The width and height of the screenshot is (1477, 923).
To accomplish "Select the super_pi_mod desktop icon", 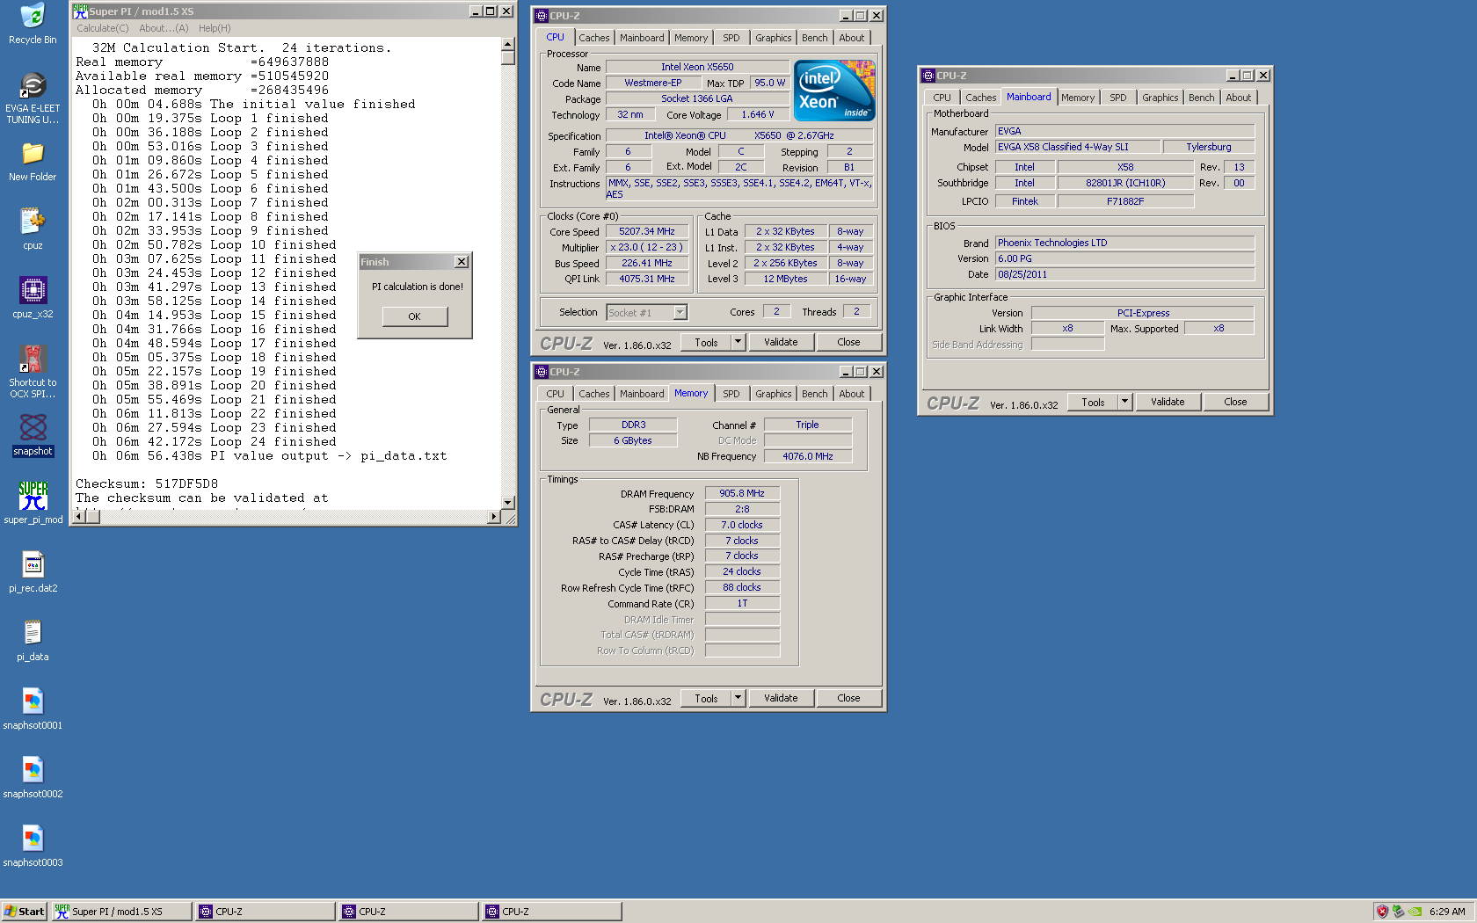I will pos(33,504).
